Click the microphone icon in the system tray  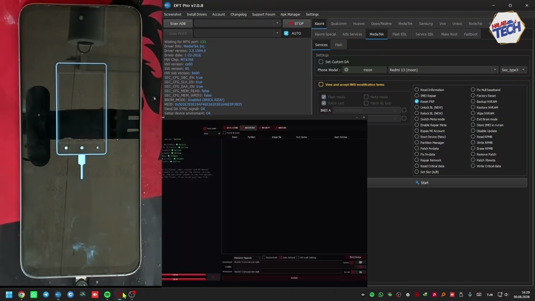(470, 295)
